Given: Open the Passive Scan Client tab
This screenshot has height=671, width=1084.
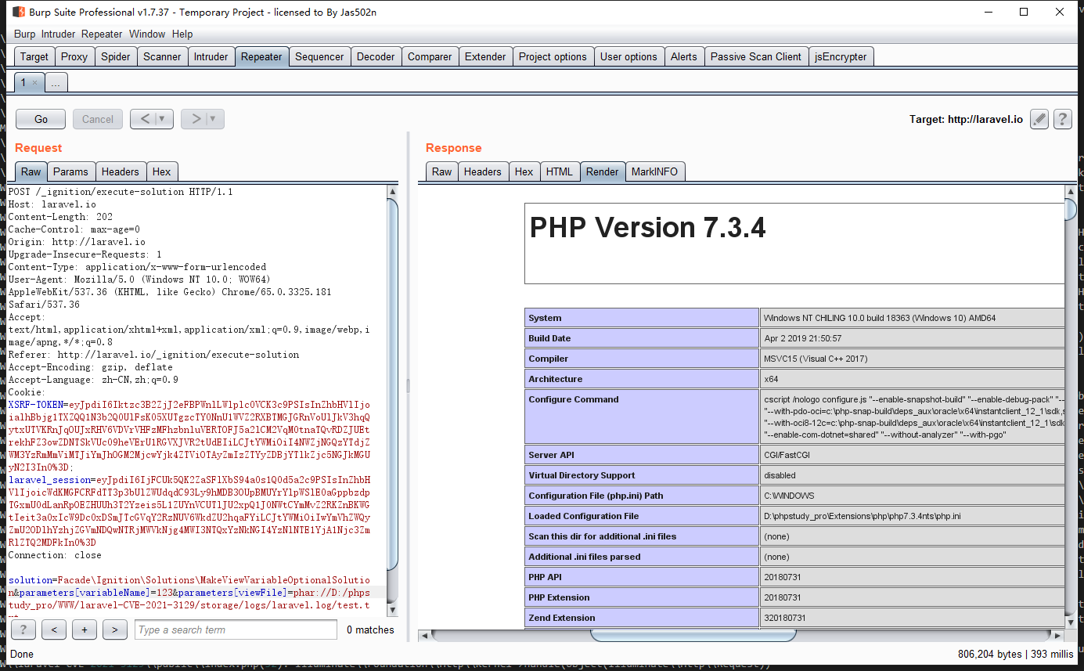Looking at the screenshot, I should (x=755, y=56).
